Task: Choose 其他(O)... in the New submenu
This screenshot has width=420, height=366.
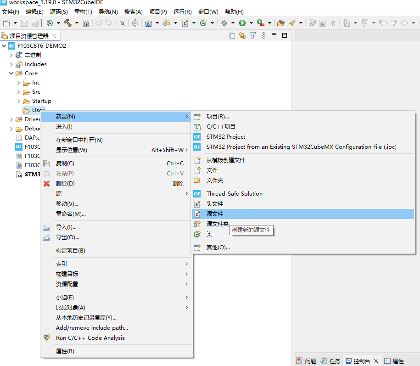Action: [303, 248]
